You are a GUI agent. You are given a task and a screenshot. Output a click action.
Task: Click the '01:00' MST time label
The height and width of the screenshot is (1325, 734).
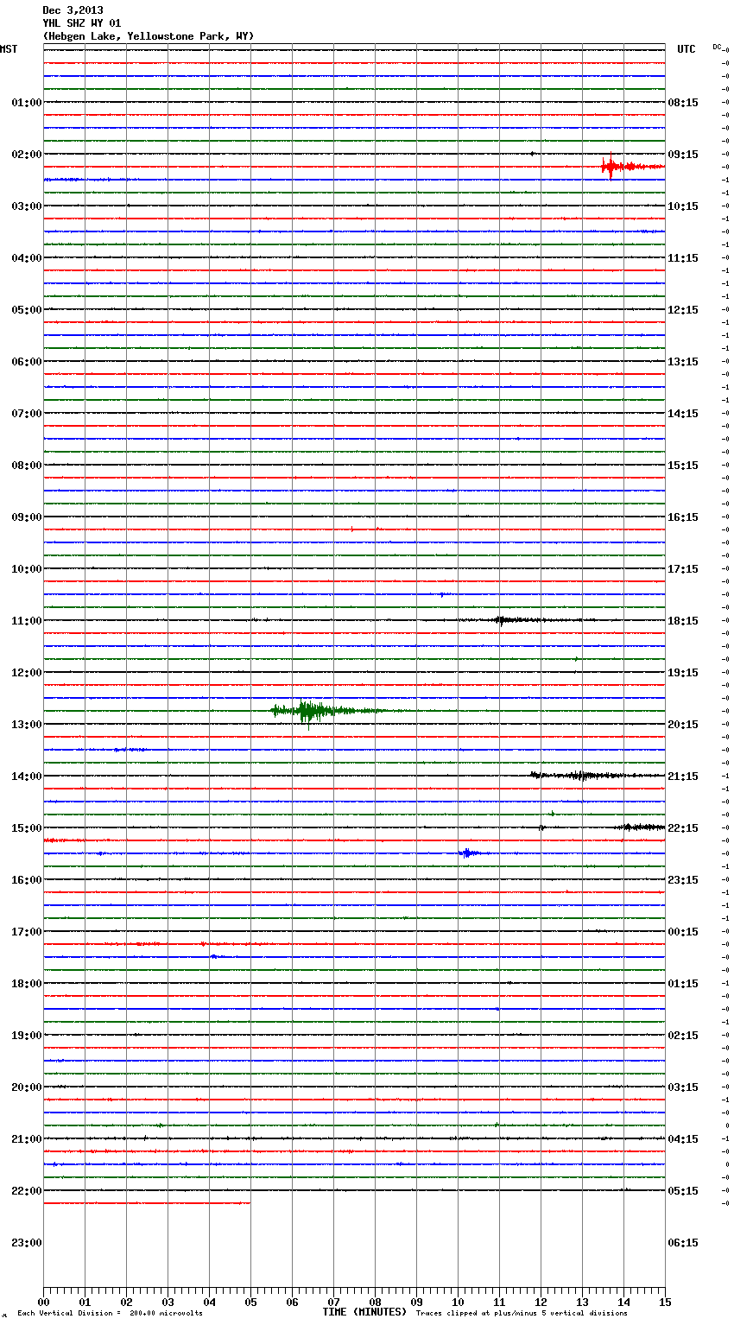(26, 103)
